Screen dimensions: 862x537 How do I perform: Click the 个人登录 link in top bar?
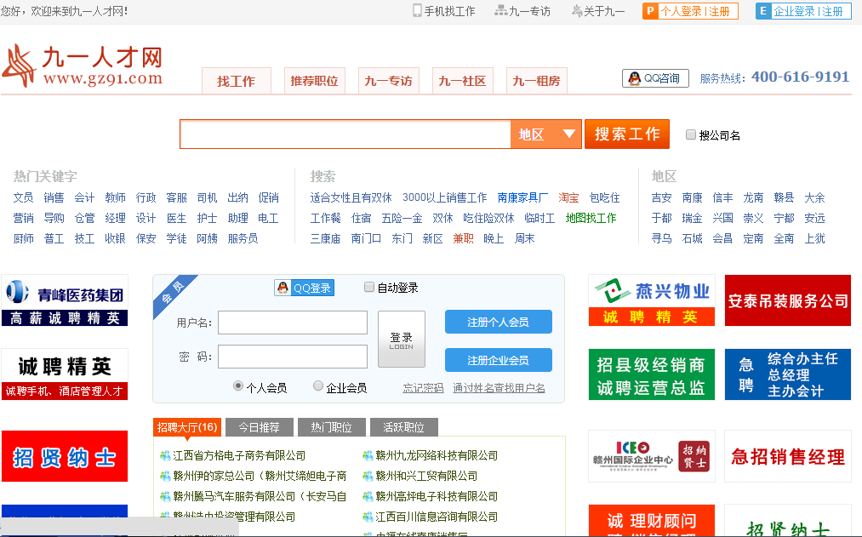(681, 11)
